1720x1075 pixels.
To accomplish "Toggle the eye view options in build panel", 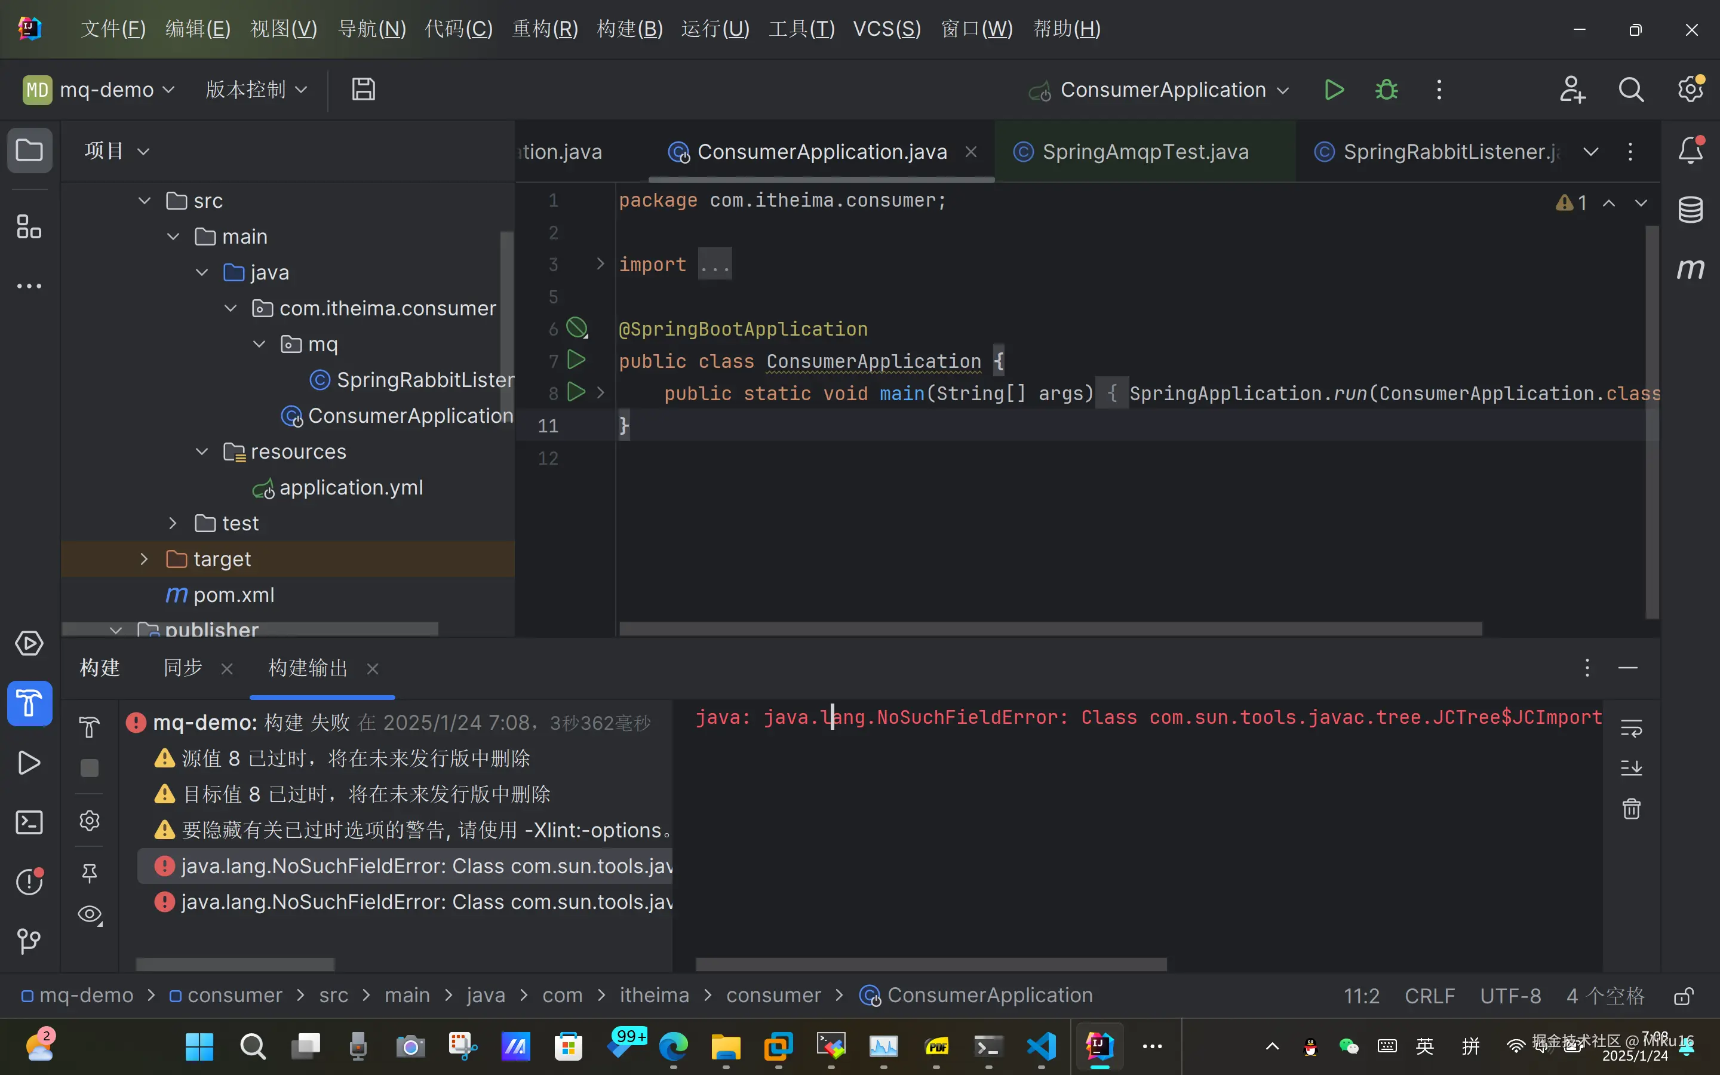I will (90, 914).
